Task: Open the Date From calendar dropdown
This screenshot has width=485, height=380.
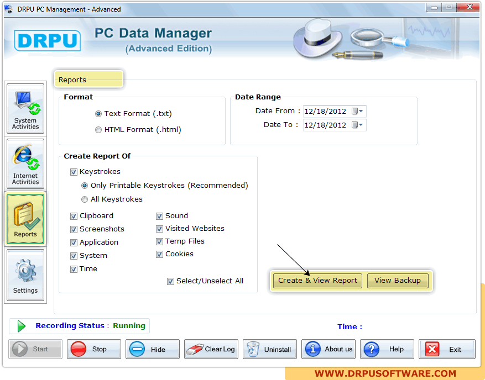Action: pos(358,111)
